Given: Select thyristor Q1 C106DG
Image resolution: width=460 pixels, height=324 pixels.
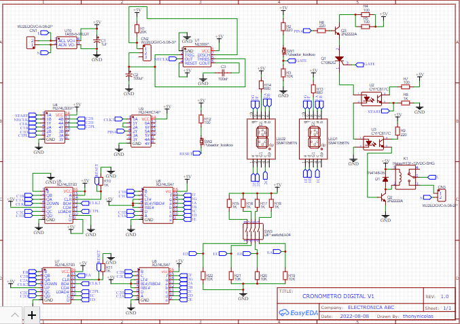Looking at the screenshot, I should [x=340, y=59].
